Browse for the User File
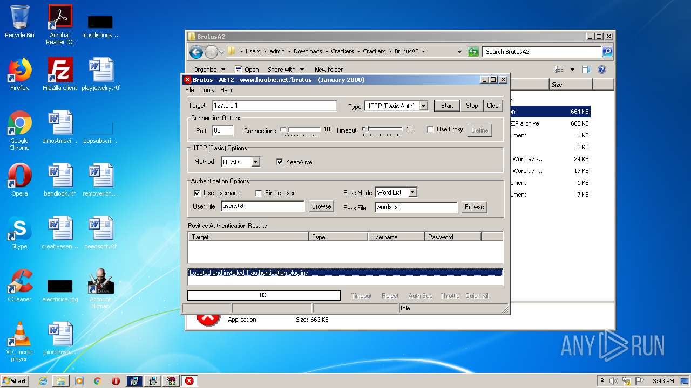This screenshot has width=691, height=388. (x=321, y=206)
